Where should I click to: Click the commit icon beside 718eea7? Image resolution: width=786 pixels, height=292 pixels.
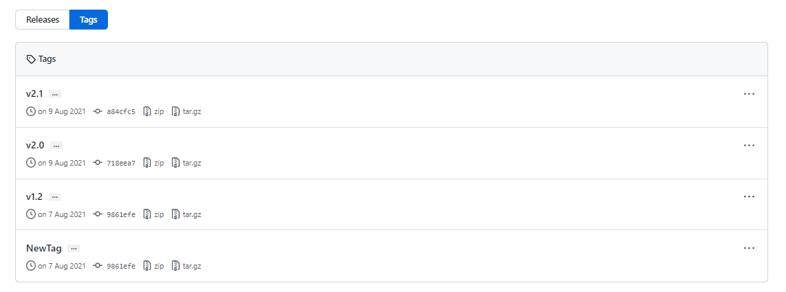click(98, 163)
